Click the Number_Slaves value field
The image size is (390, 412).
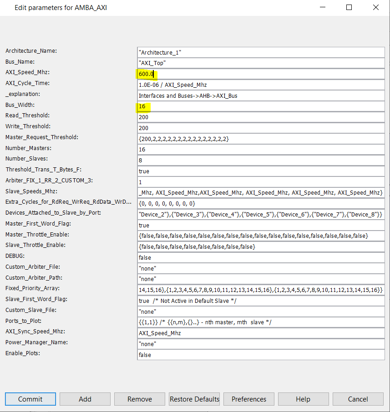click(x=261, y=160)
